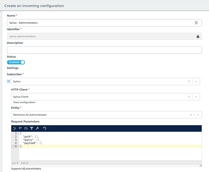
Task: Click the Entity field showing Retrieves All Administrator
Action: tap(106, 115)
